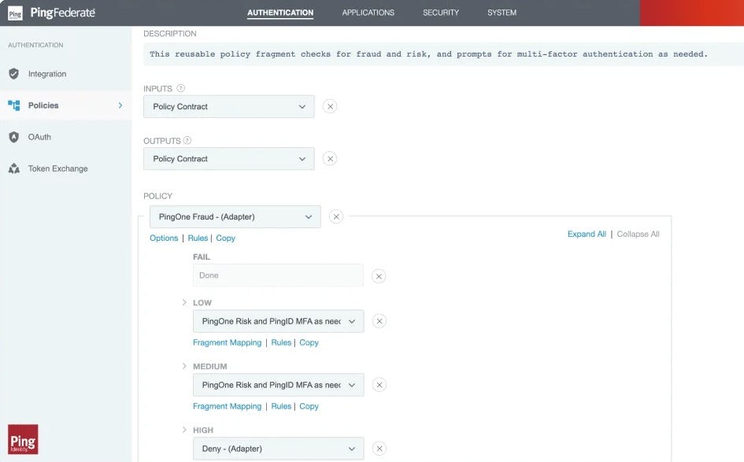Open the Integration section icon in sidebar
This screenshot has height=462, width=744.
coord(14,73)
